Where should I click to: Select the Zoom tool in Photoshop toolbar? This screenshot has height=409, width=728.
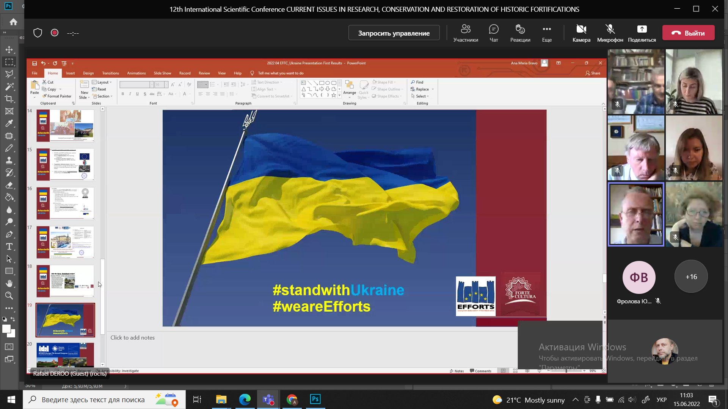[x=9, y=296]
